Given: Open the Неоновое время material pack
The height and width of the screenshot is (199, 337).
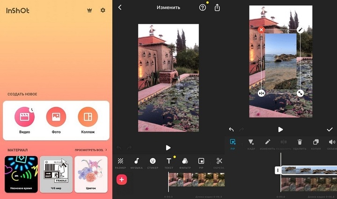Looking at the screenshot, I should [21, 174].
